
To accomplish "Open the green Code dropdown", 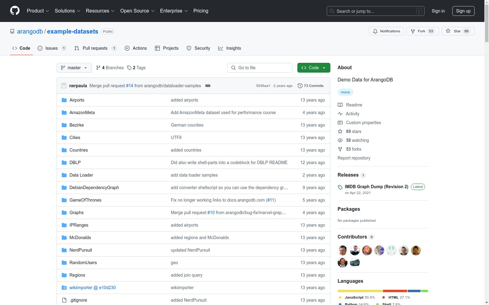I will (x=314, y=68).
